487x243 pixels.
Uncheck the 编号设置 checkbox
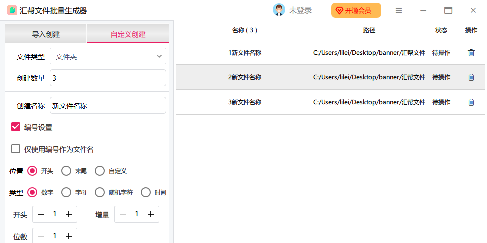click(16, 127)
